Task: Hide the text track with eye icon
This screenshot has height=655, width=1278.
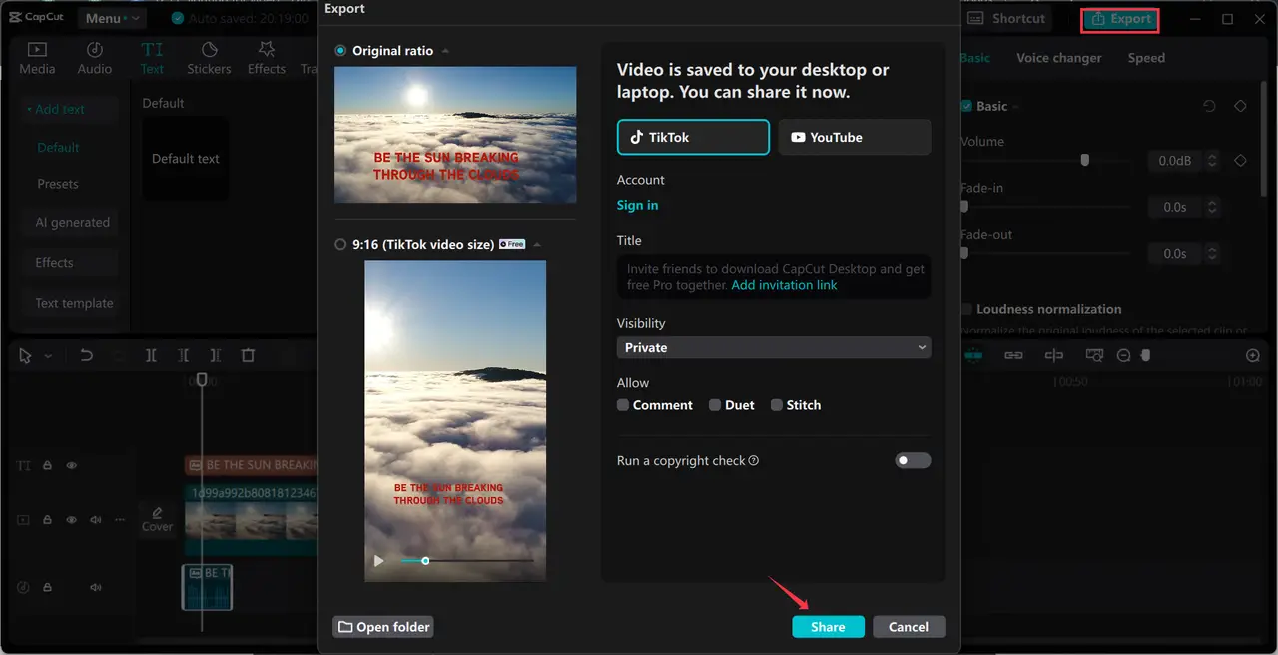Action: click(72, 465)
